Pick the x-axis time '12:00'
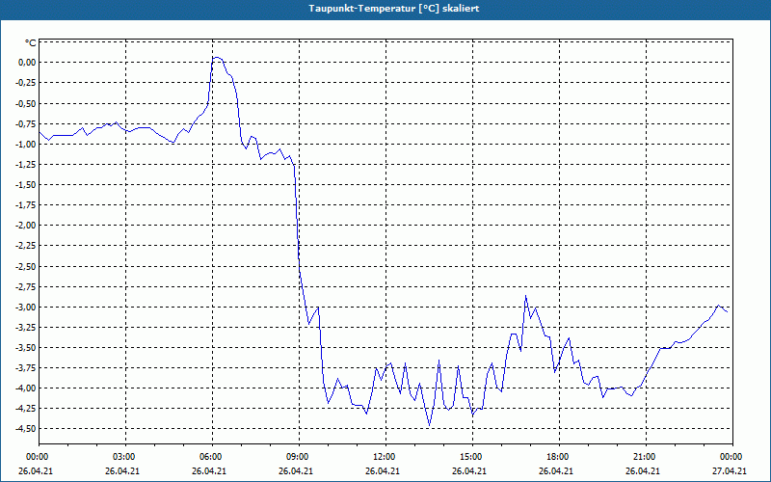Viewport: 771px width, 482px height. [x=384, y=457]
